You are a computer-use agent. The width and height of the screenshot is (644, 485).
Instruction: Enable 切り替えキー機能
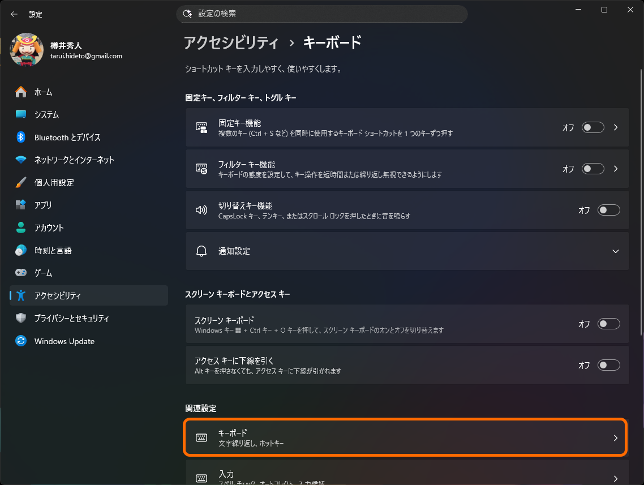[608, 210]
